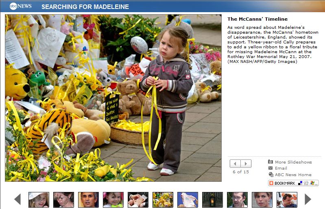Open the More Slideshows link
325x209 pixels.
(x=293, y=162)
